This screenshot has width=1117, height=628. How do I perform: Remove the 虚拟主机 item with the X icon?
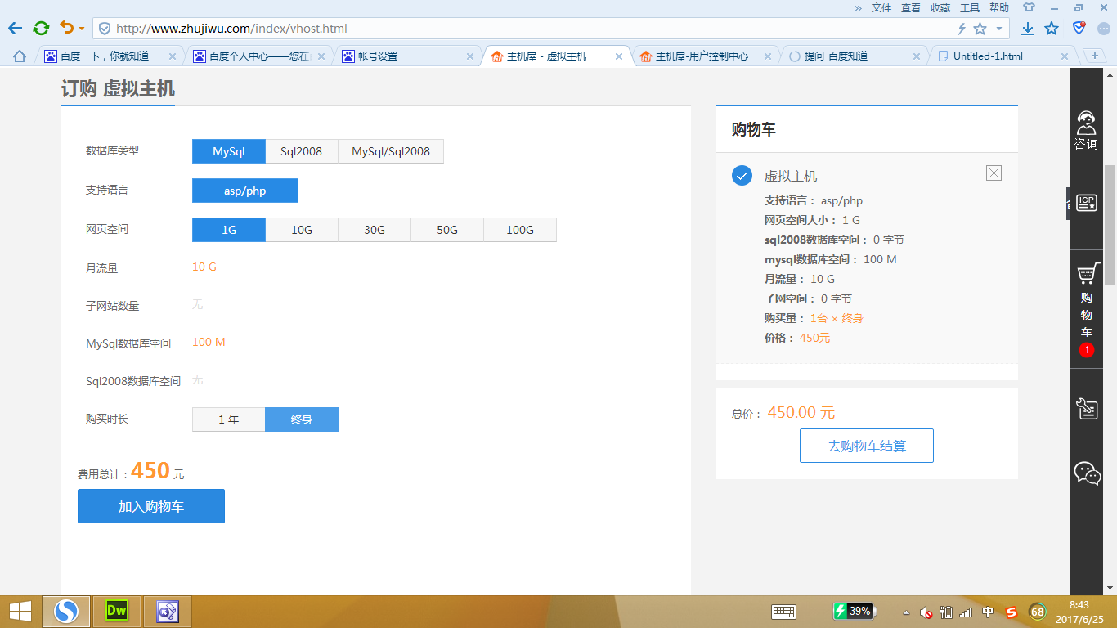pos(994,173)
